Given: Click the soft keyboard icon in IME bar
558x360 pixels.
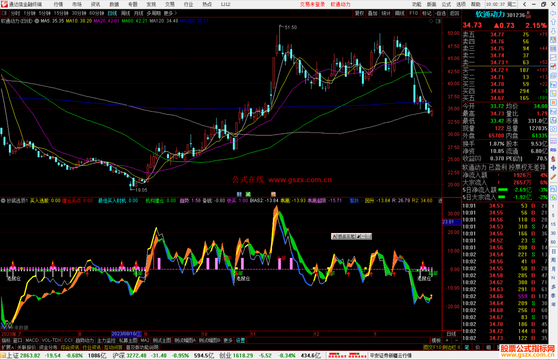Looking at the screenshot, I should [x=369, y=236].
